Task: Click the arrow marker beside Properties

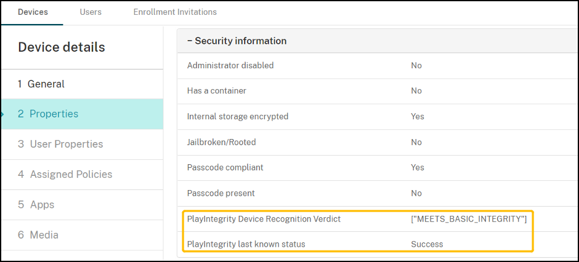Action: click(x=2, y=114)
